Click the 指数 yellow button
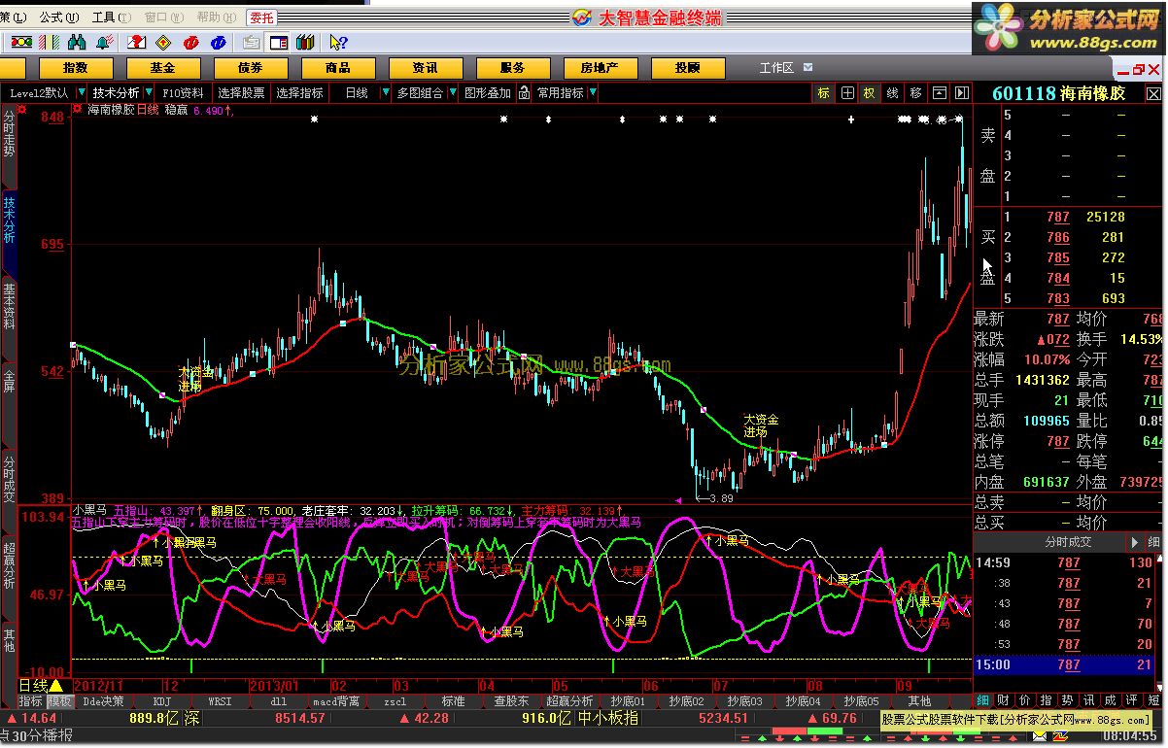 pyautogui.click(x=76, y=68)
